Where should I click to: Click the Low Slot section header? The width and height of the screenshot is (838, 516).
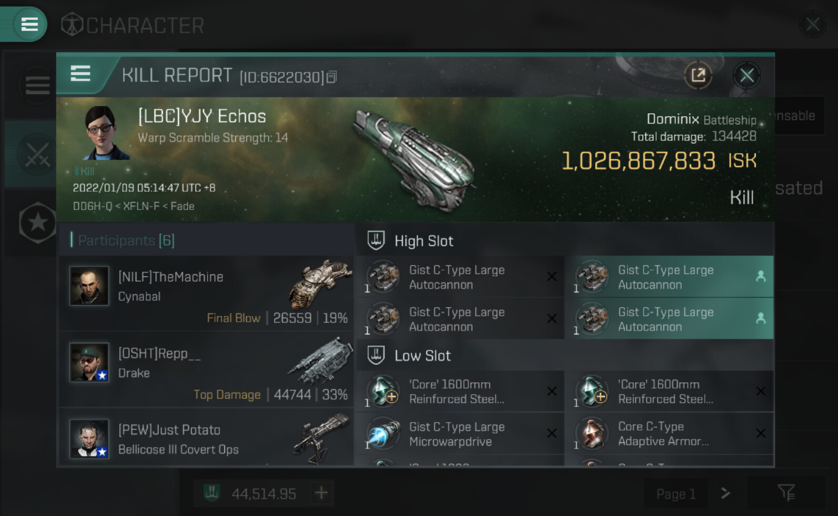tap(422, 356)
